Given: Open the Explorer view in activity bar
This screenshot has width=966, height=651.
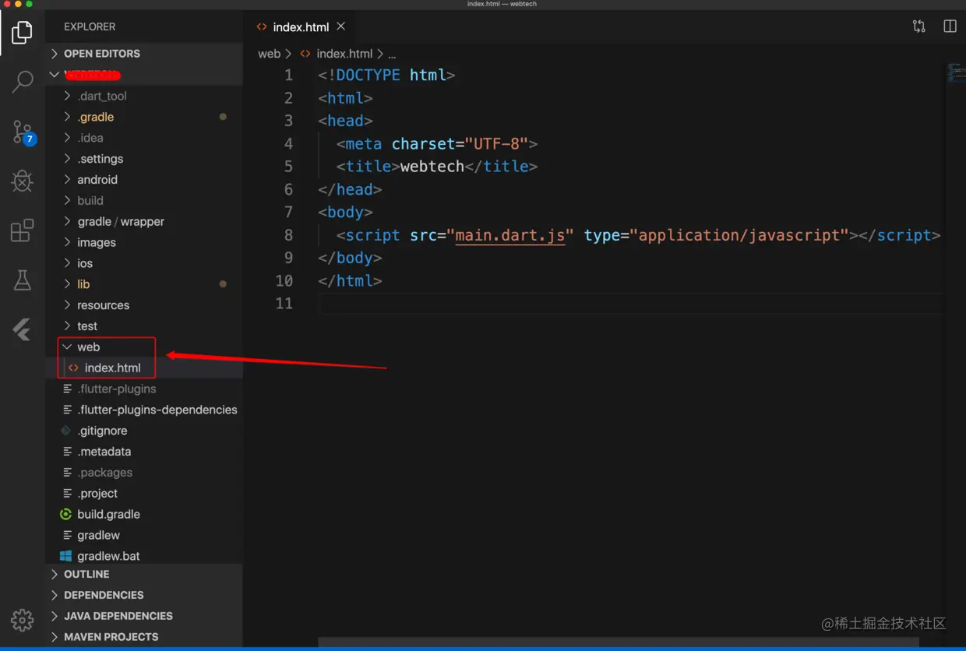Looking at the screenshot, I should [22, 32].
